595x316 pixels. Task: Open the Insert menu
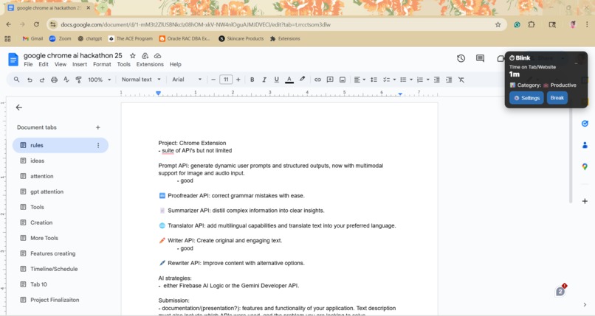tap(80, 64)
